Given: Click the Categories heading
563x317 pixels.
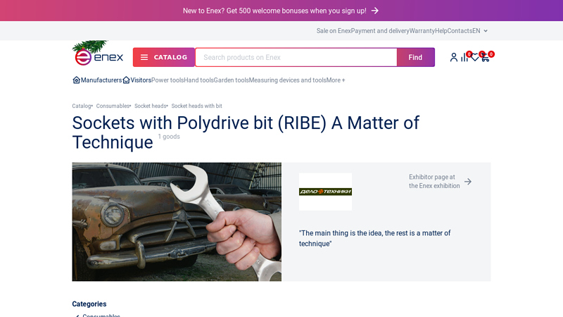Looking at the screenshot, I should point(89,304).
